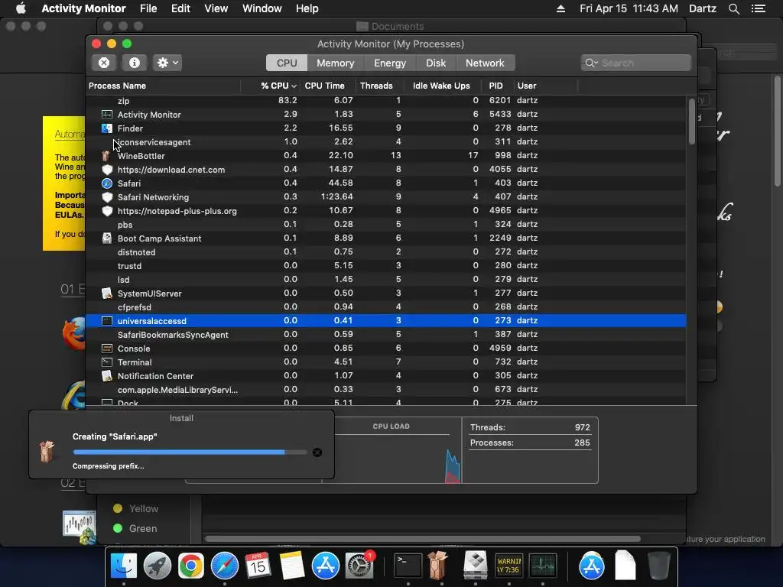Switch to the CPU tab
The height and width of the screenshot is (587, 783).
point(287,63)
